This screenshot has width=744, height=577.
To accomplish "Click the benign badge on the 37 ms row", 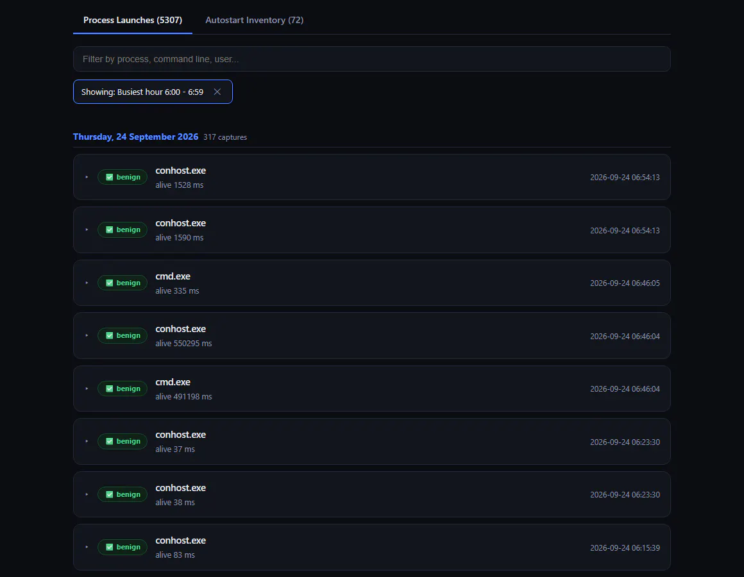I will [123, 441].
